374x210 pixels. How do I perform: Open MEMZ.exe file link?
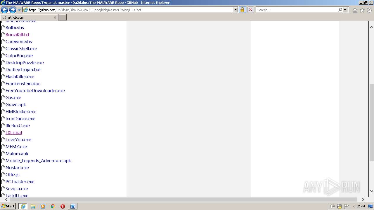[x=16, y=147]
